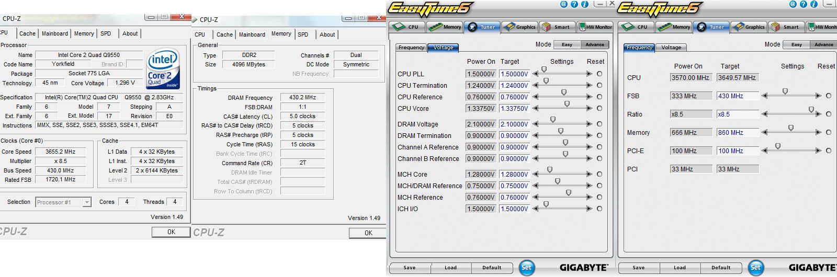The height and width of the screenshot is (277, 837).
Task: Click the increase arrow on the Memory frequency slider
Action: [819, 133]
